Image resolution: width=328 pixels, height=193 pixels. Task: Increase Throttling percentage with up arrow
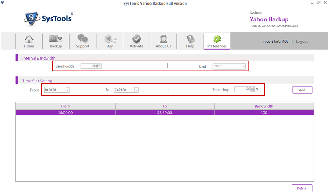click(x=252, y=88)
